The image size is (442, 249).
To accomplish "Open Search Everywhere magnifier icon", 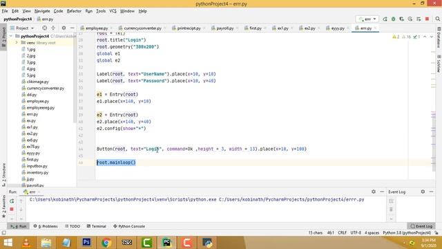I will coord(437,19).
